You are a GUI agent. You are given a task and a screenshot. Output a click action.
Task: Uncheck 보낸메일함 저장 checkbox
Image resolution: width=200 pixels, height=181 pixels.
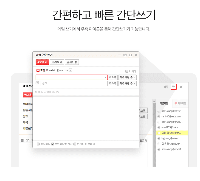[x=53, y=144]
